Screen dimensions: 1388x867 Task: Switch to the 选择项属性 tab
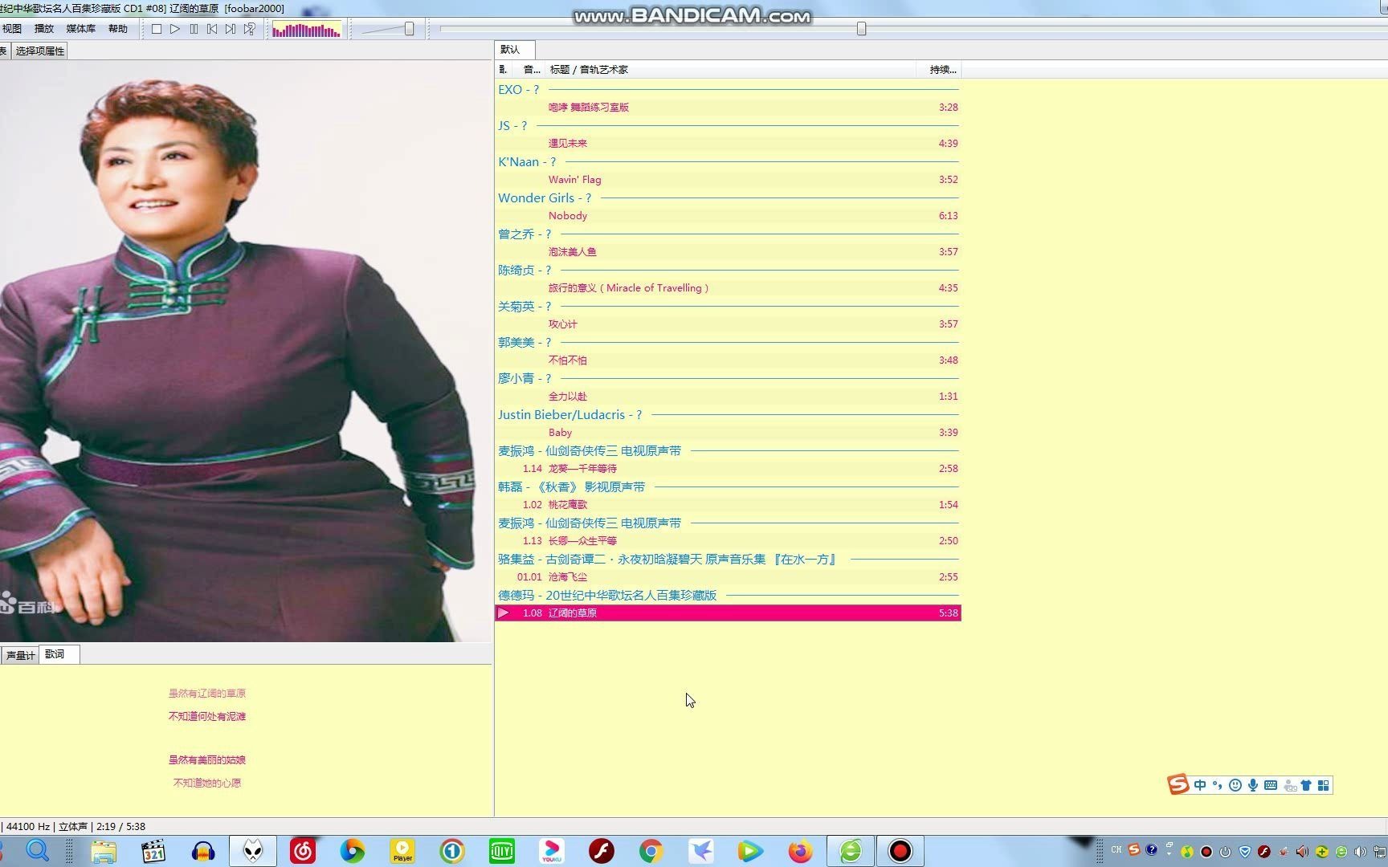(40, 51)
